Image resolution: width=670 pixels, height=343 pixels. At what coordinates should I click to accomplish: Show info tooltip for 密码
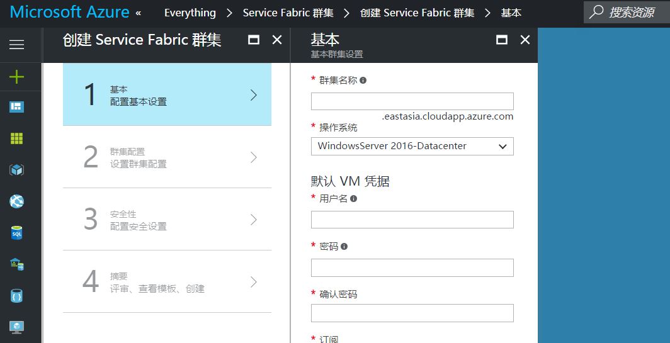pos(344,246)
